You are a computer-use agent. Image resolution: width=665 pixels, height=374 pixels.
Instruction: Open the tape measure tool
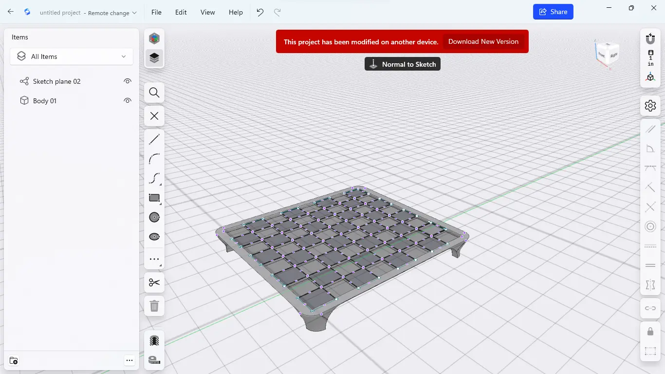coord(154,360)
